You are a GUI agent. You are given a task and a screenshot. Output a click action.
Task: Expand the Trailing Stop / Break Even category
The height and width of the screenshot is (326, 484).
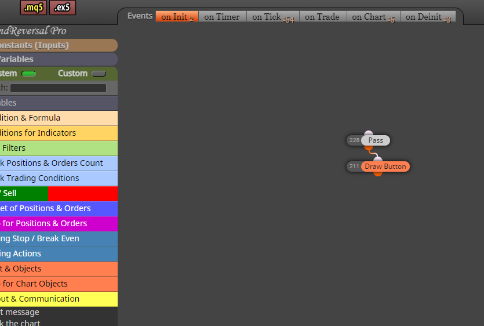(x=59, y=238)
